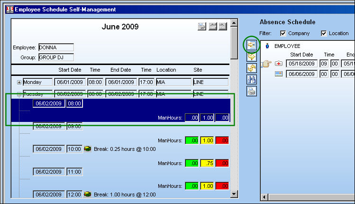Click the Employee field showing DONNA
The width and height of the screenshot is (355, 204).
pos(56,47)
